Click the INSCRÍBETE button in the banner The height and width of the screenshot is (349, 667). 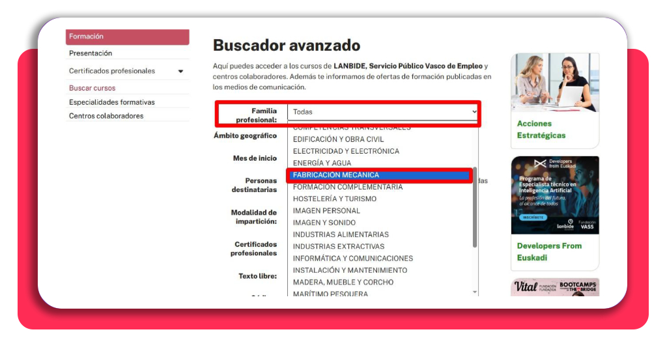(x=533, y=217)
